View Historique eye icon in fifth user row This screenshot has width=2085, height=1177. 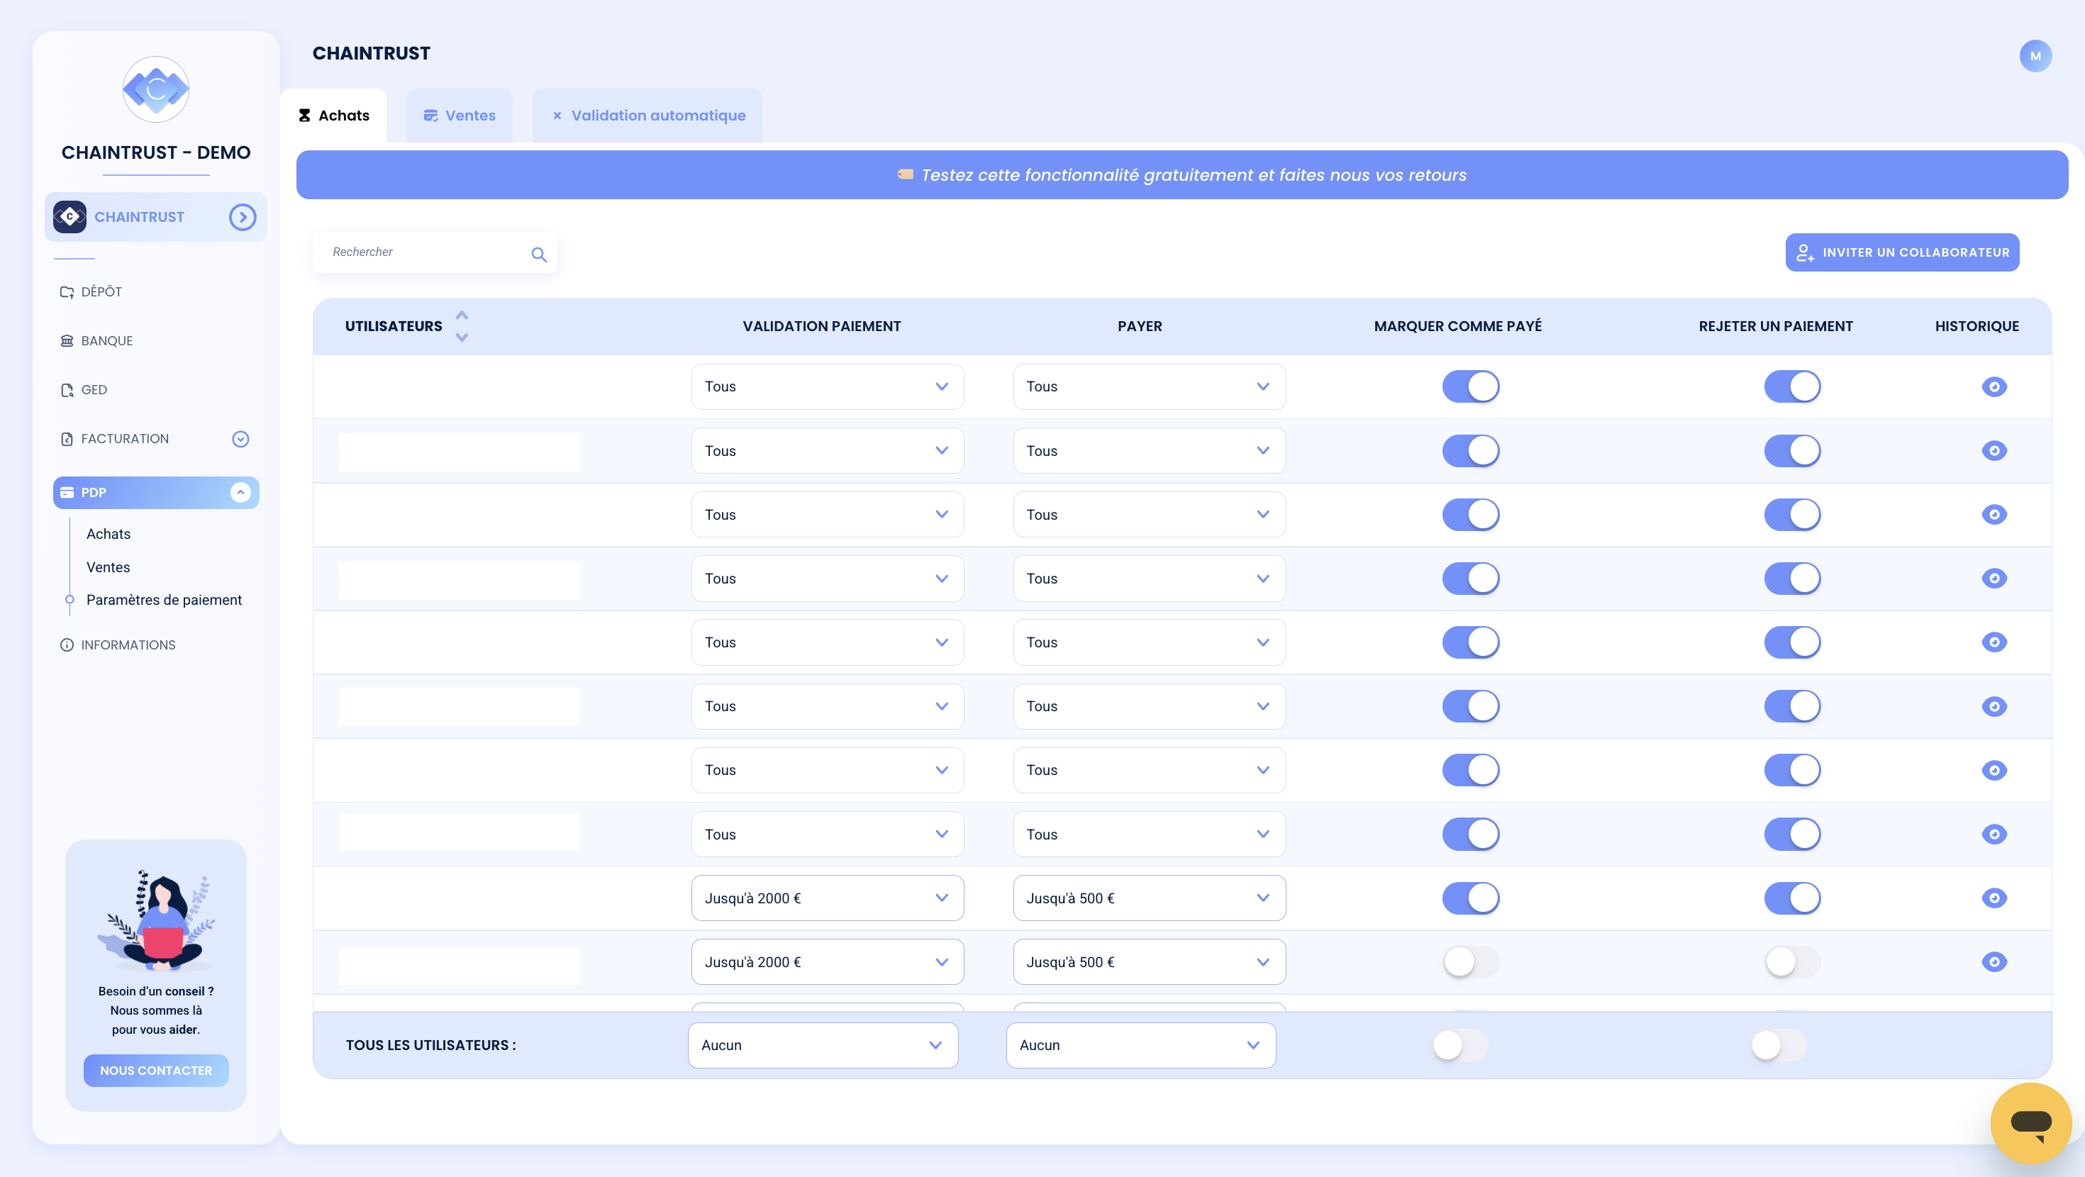(x=1994, y=642)
